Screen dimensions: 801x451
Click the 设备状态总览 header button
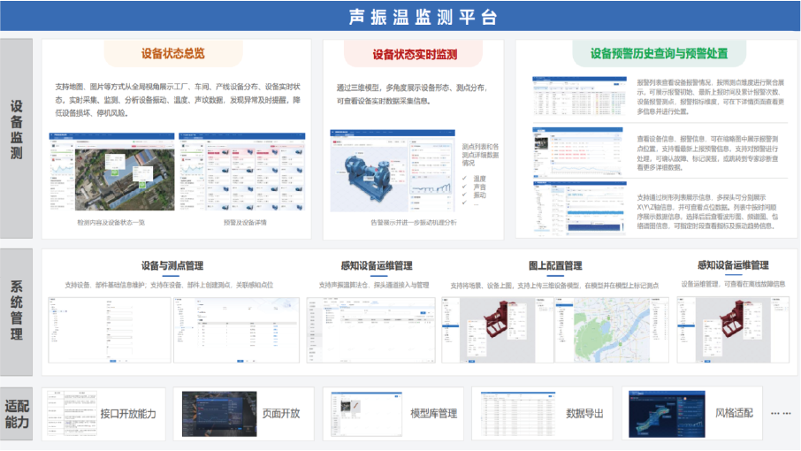pyautogui.click(x=173, y=53)
